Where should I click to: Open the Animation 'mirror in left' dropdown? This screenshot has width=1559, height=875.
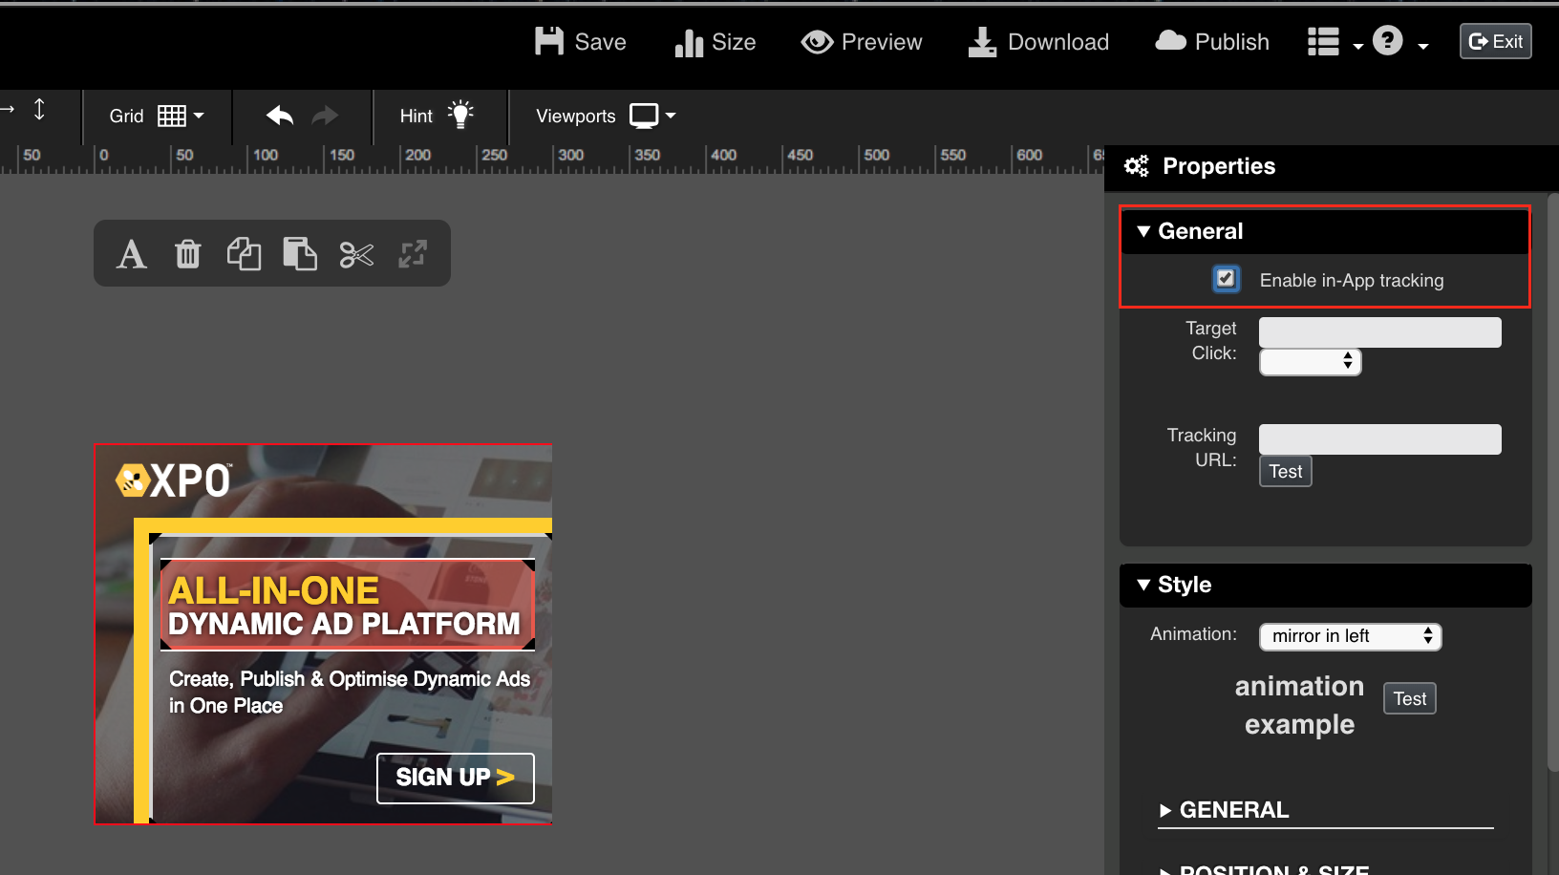pos(1350,636)
